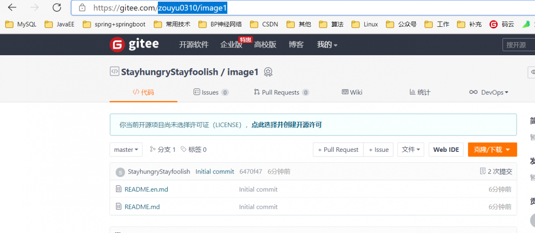Click the badge icon next to image1

pos(268,72)
